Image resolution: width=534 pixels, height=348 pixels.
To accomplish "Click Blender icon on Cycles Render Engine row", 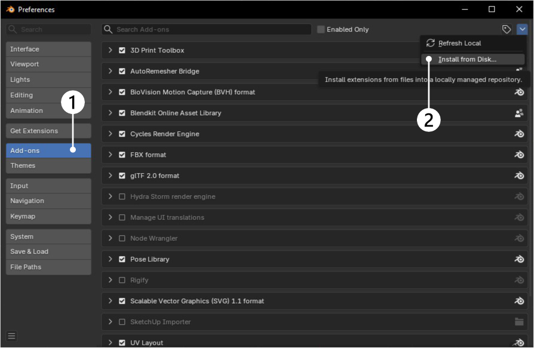I will (519, 134).
